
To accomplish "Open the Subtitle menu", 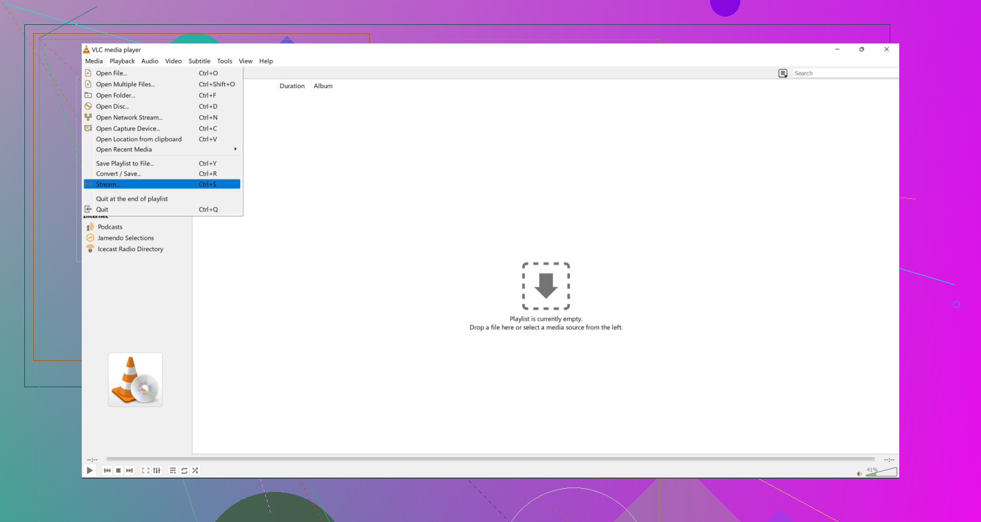I will click(199, 61).
